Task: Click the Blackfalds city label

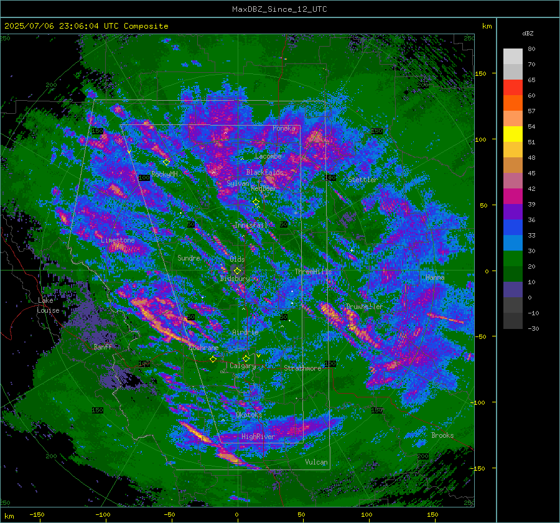Action: 264,172
